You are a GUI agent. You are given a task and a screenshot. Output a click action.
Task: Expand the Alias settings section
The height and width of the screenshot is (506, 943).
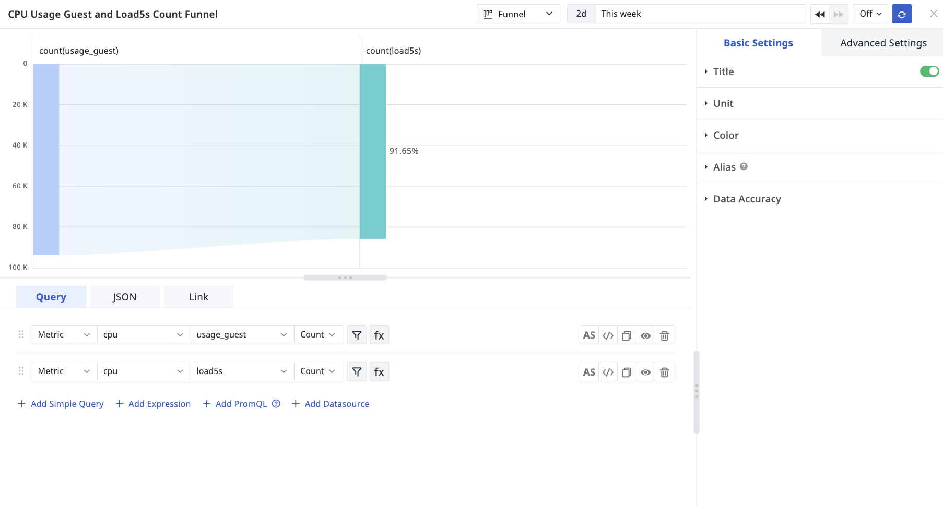point(724,167)
